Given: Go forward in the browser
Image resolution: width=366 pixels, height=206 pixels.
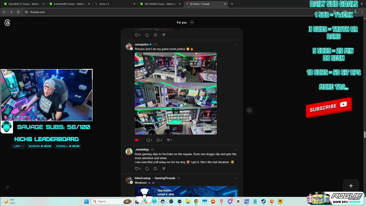Looking at the screenshot, I should (11, 12).
